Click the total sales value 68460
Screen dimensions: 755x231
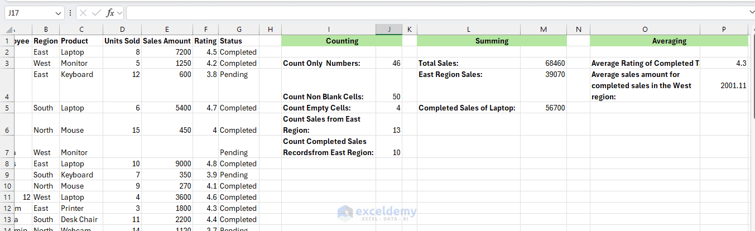tap(544, 63)
